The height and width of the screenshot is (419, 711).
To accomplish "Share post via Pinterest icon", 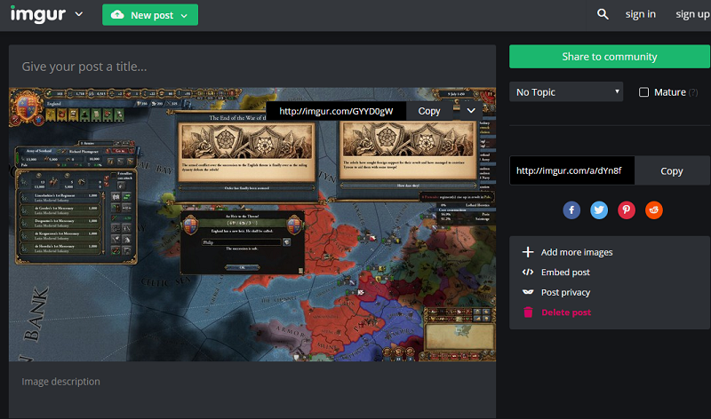I will tap(627, 210).
